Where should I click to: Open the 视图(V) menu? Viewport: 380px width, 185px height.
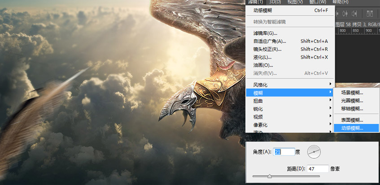(x=295, y=2)
